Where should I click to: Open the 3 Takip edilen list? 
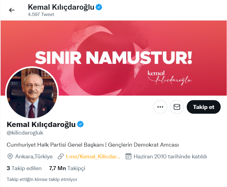coord(24,168)
